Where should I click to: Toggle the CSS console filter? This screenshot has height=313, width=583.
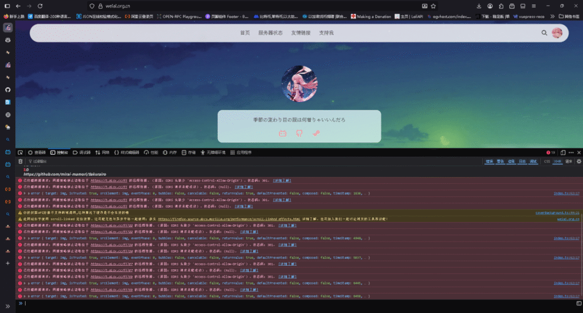pos(547,162)
